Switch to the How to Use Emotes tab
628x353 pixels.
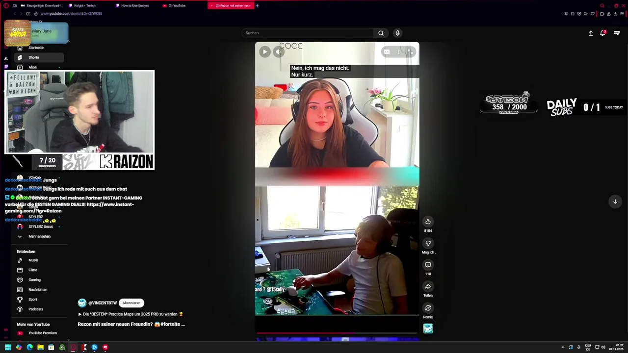135,5
